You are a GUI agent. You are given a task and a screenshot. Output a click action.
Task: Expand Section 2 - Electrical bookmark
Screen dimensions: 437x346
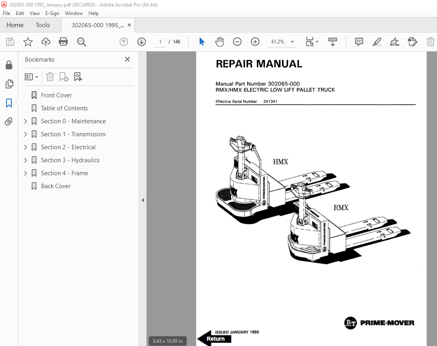pyautogui.click(x=26, y=147)
